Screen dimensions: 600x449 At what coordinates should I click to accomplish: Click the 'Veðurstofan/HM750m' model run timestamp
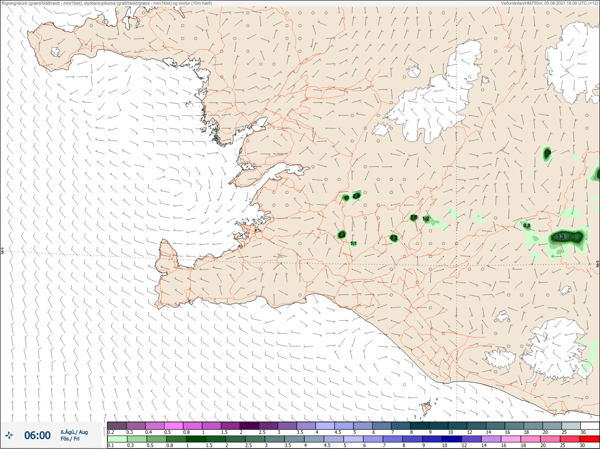coord(550,3)
